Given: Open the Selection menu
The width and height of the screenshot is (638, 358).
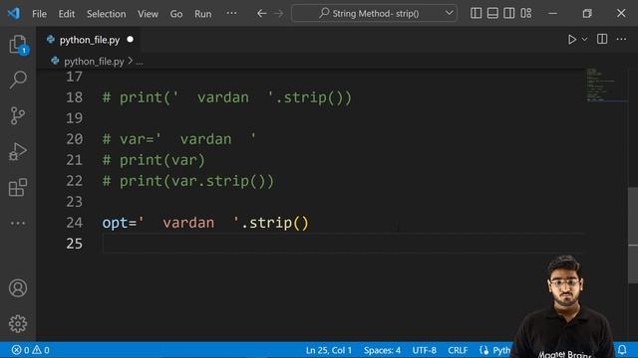Looking at the screenshot, I should pyautogui.click(x=107, y=14).
